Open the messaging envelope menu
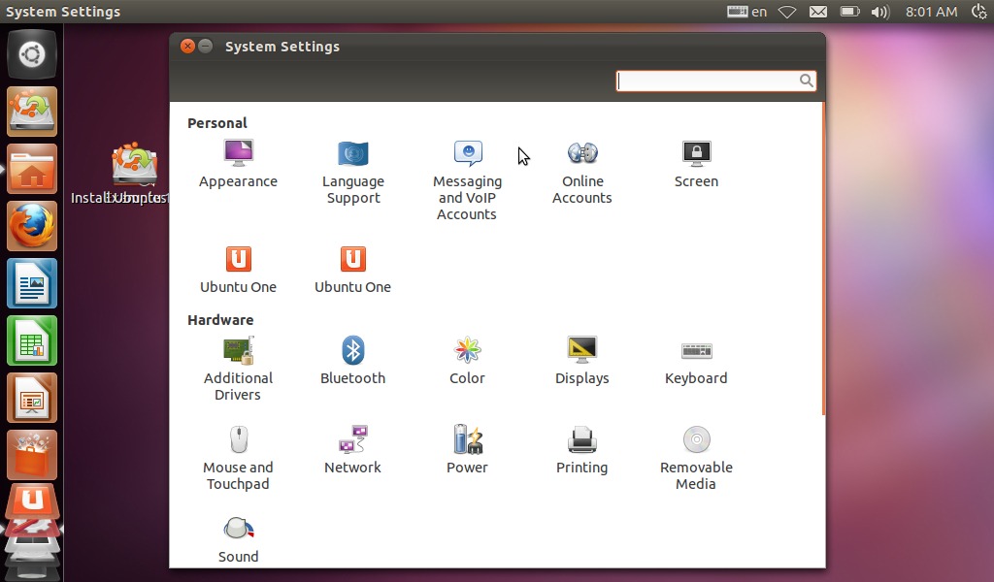 click(818, 12)
